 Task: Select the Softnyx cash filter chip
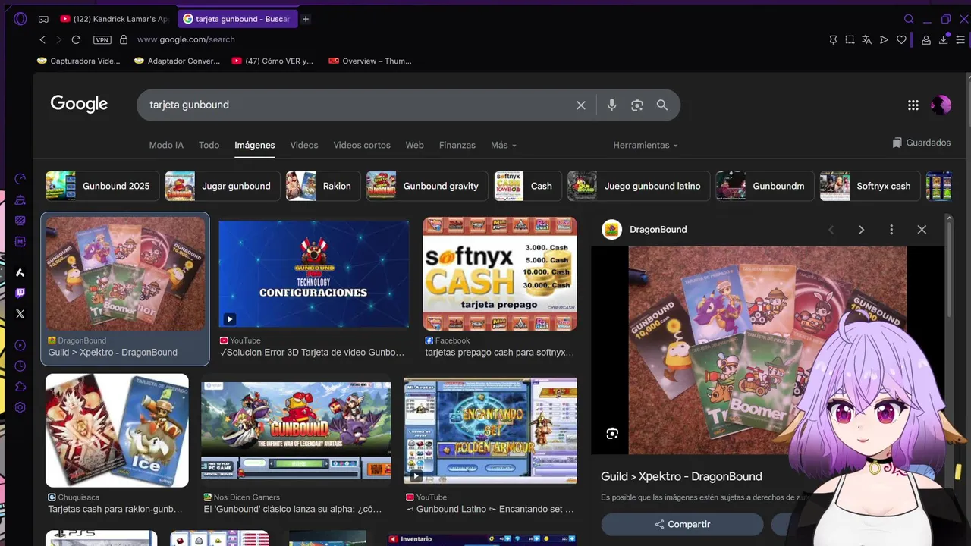pos(869,186)
